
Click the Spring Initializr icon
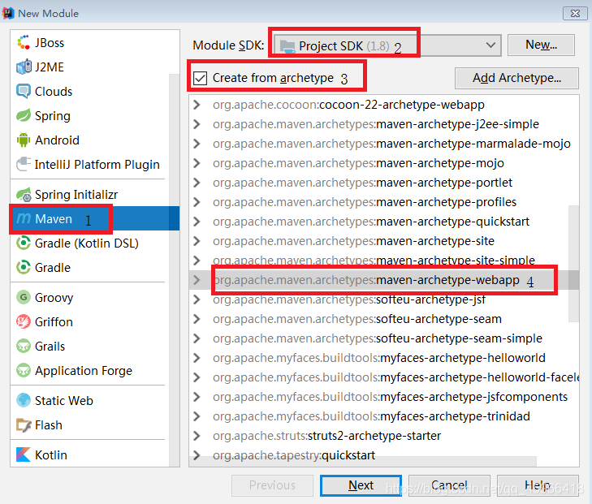(x=24, y=195)
